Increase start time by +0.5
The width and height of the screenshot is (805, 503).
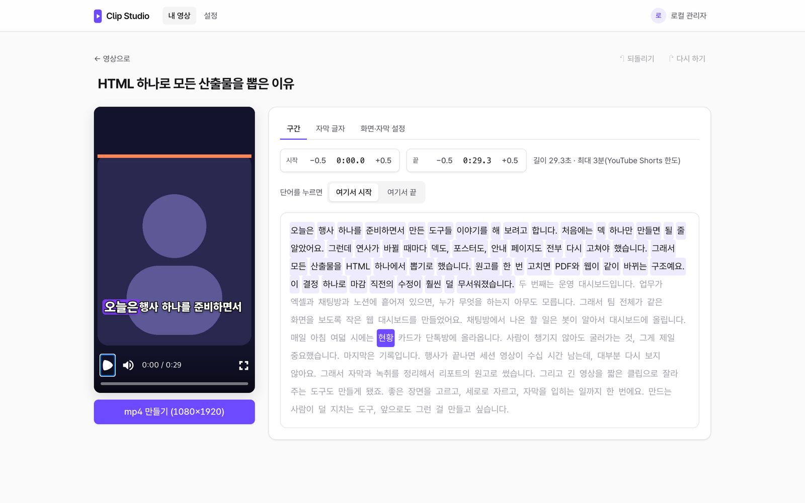[383, 160]
